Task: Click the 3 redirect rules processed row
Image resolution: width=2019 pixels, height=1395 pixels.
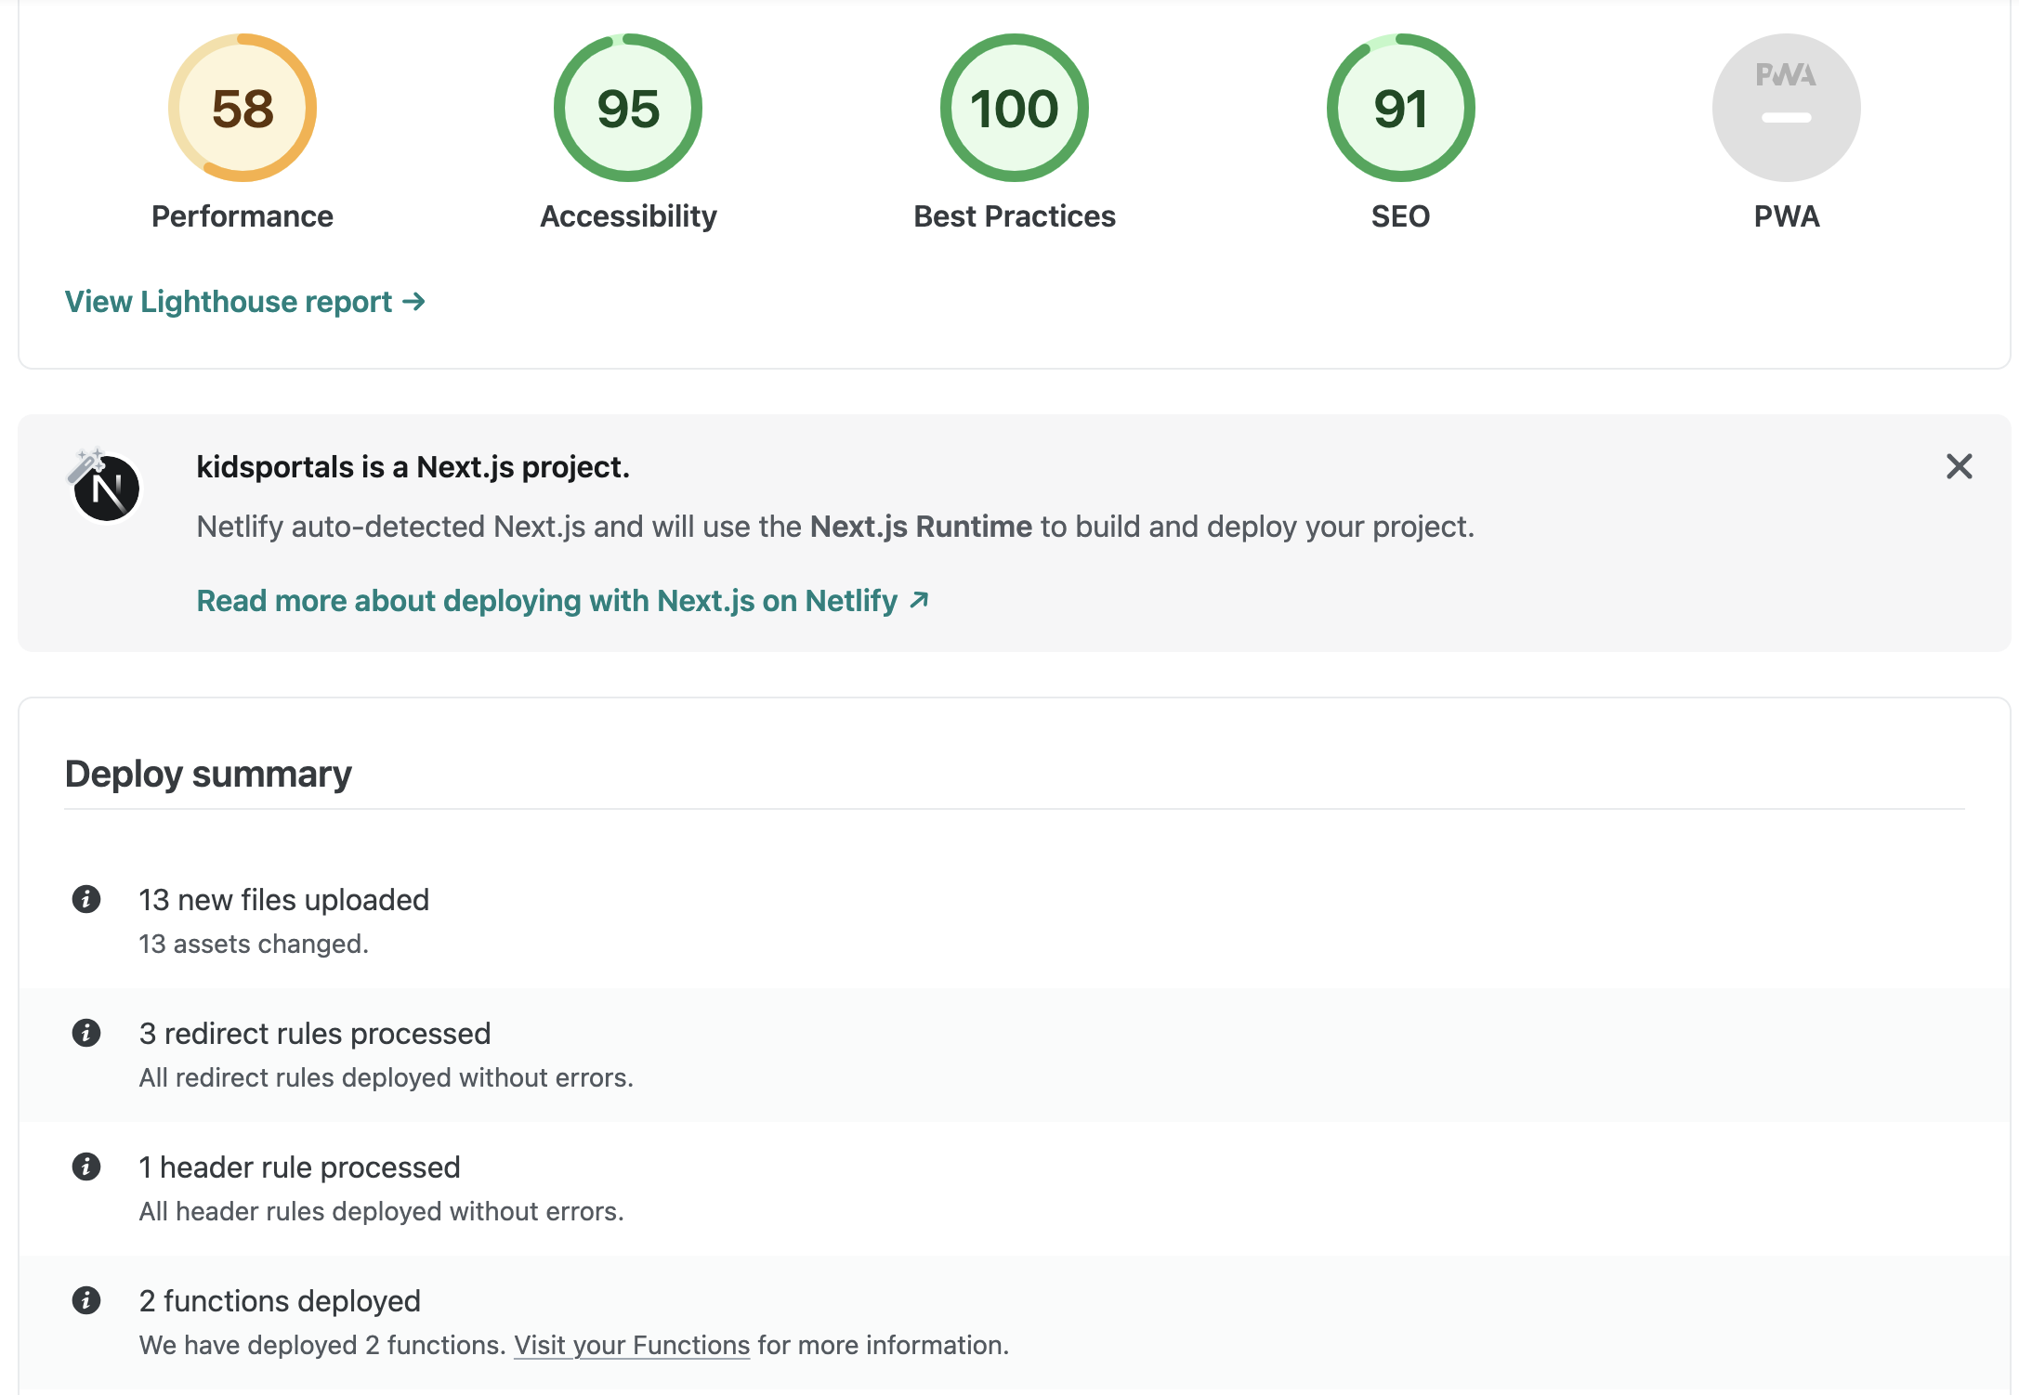Action: (x=314, y=1034)
